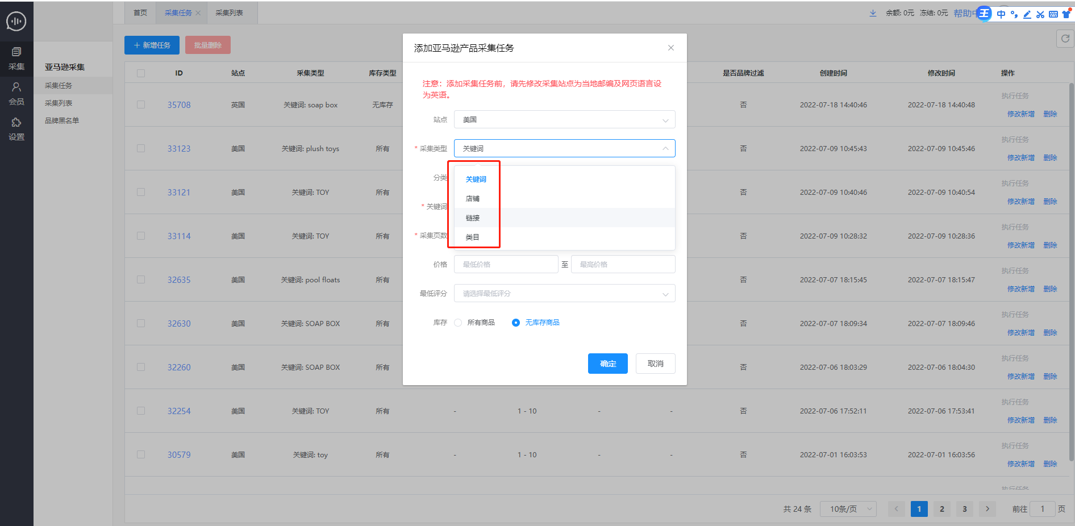This screenshot has height=526, width=1075.
Task: Close the 采集任务 tab with its X
Action: pos(198,13)
